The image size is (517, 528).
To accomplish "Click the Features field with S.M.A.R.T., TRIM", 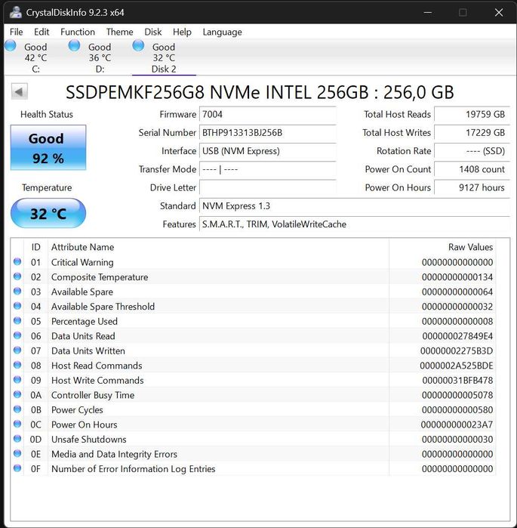I will (x=355, y=224).
